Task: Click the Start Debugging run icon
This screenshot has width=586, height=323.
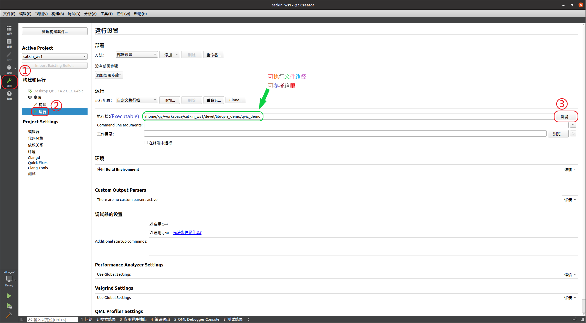Action: click(9, 306)
